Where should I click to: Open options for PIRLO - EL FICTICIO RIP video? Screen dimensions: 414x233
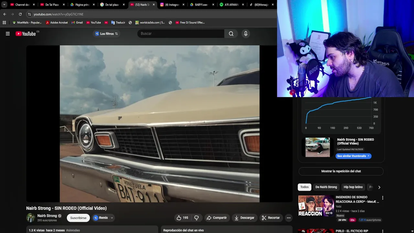[383, 231]
